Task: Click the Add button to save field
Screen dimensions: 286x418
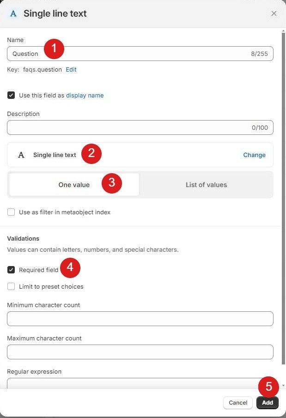Action: click(x=268, y=403)
